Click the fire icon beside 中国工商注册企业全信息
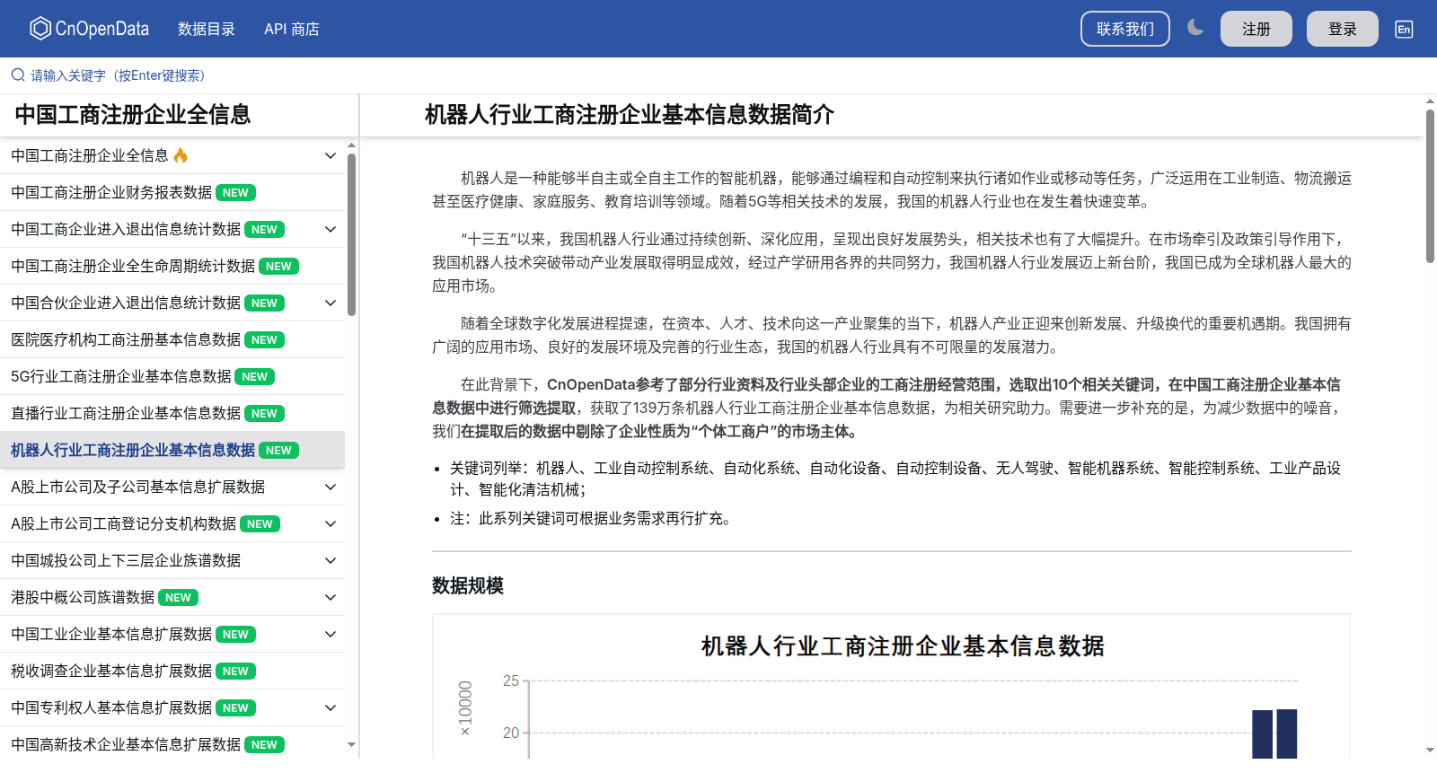 tap(181, 155)
